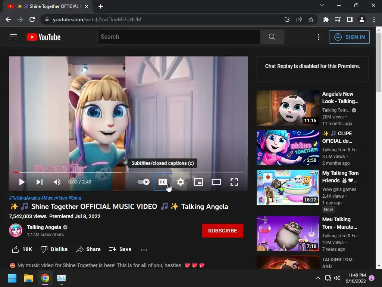Install app icon in address bar
The width and height of the screenshot is (382, 287).
tap(287, 19)
